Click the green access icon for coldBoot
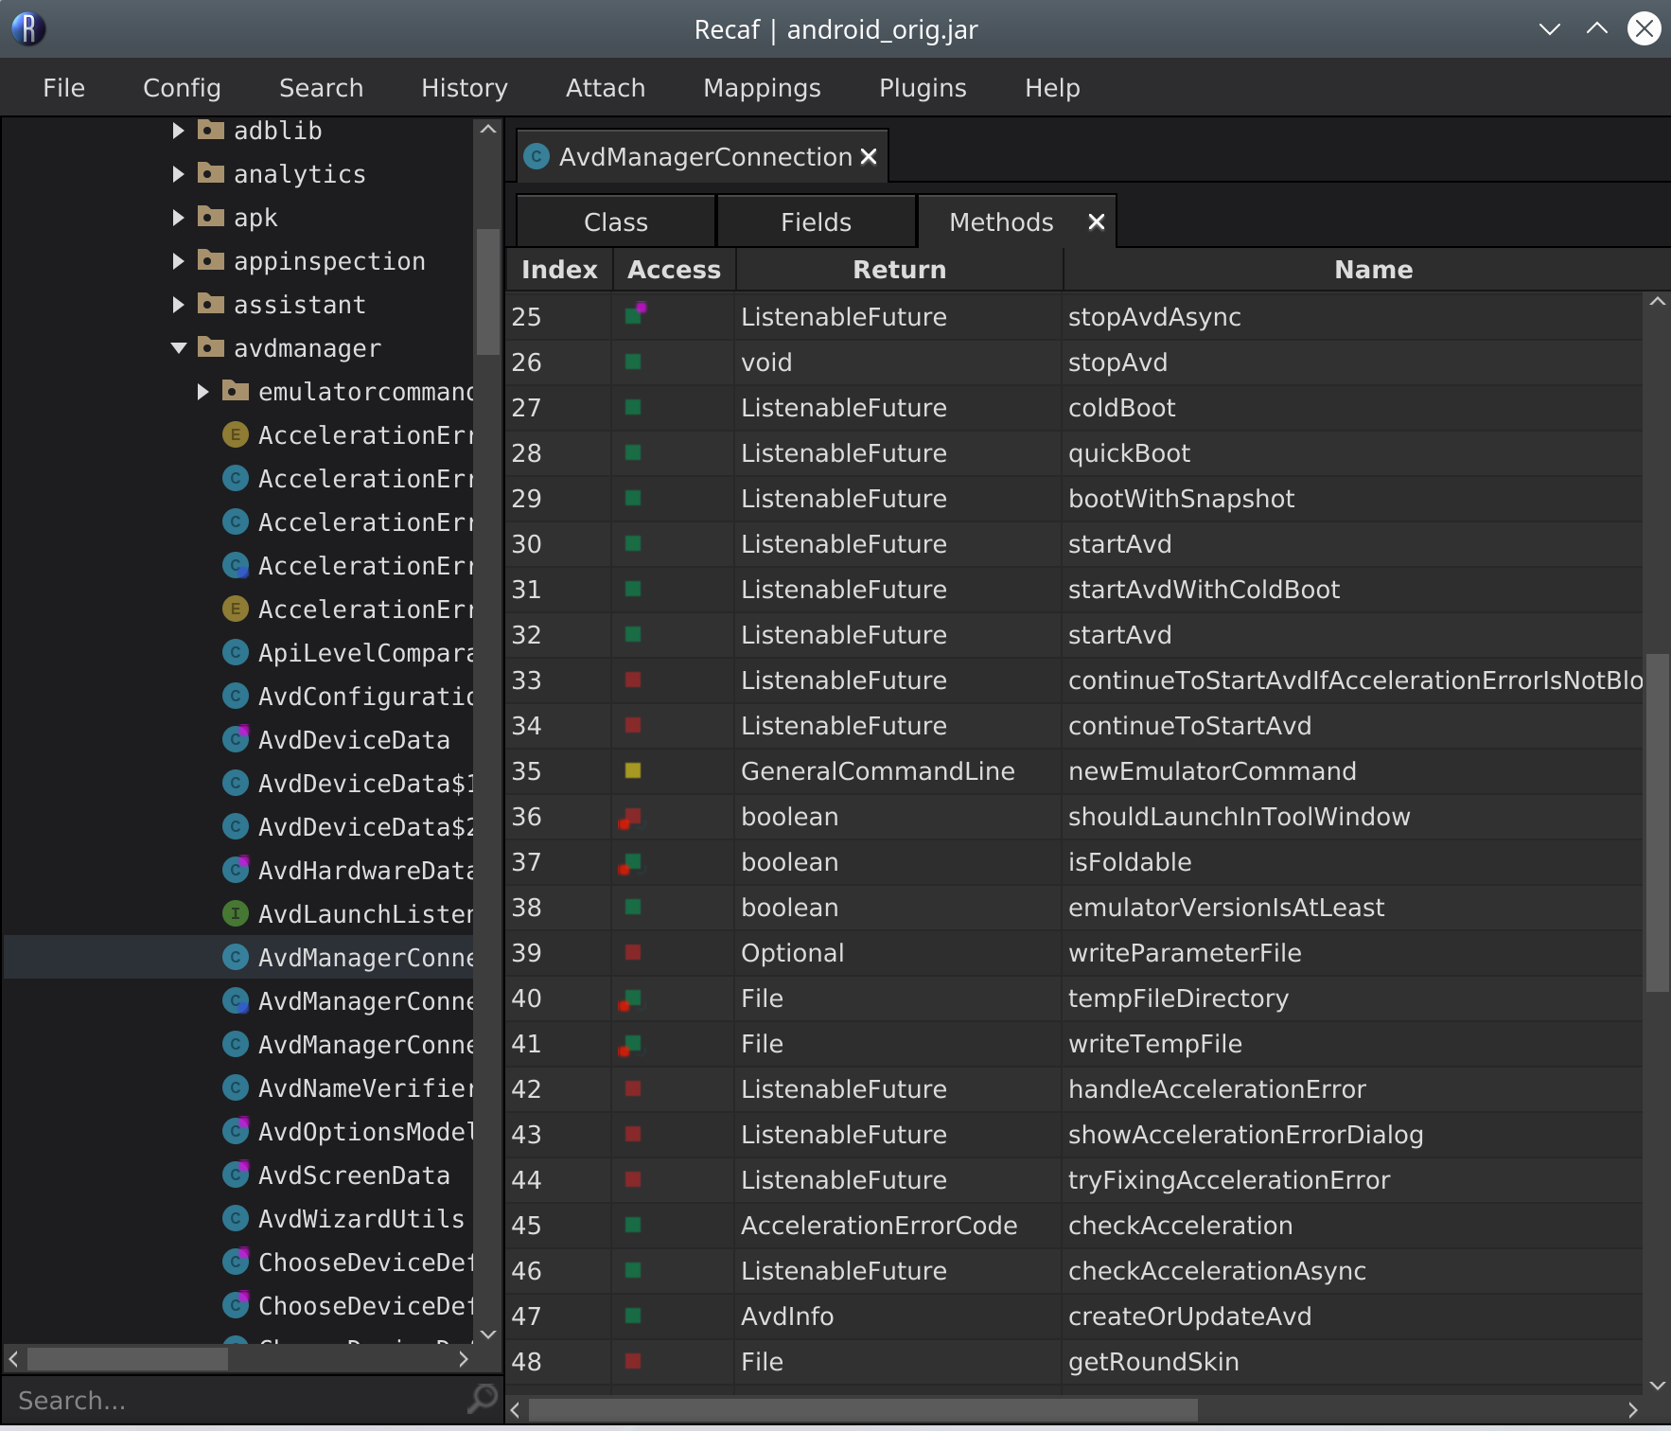The height and width of the screenshot is (1431, 1671). click(633, 407)
